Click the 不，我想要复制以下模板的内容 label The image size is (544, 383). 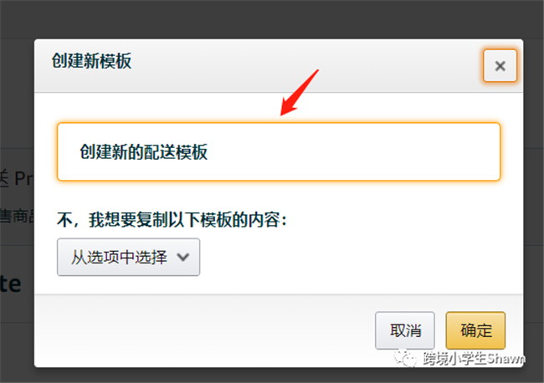click(x=172, y=220)
